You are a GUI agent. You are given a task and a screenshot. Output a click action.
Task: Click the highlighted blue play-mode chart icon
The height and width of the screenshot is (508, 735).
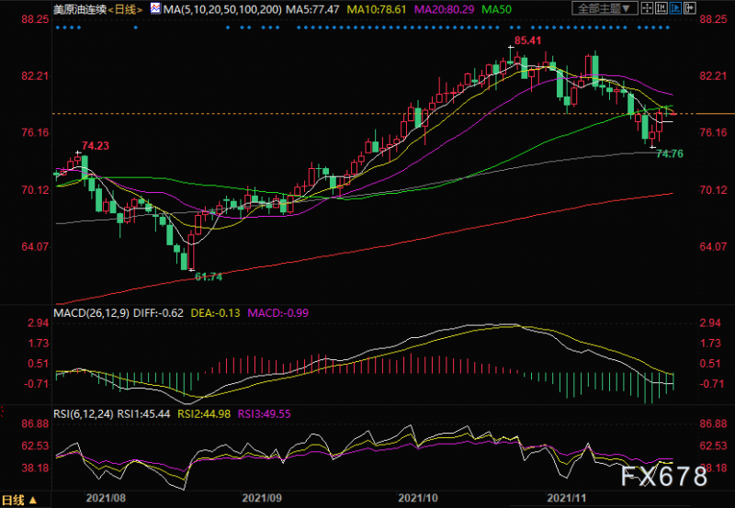point(675,8)
